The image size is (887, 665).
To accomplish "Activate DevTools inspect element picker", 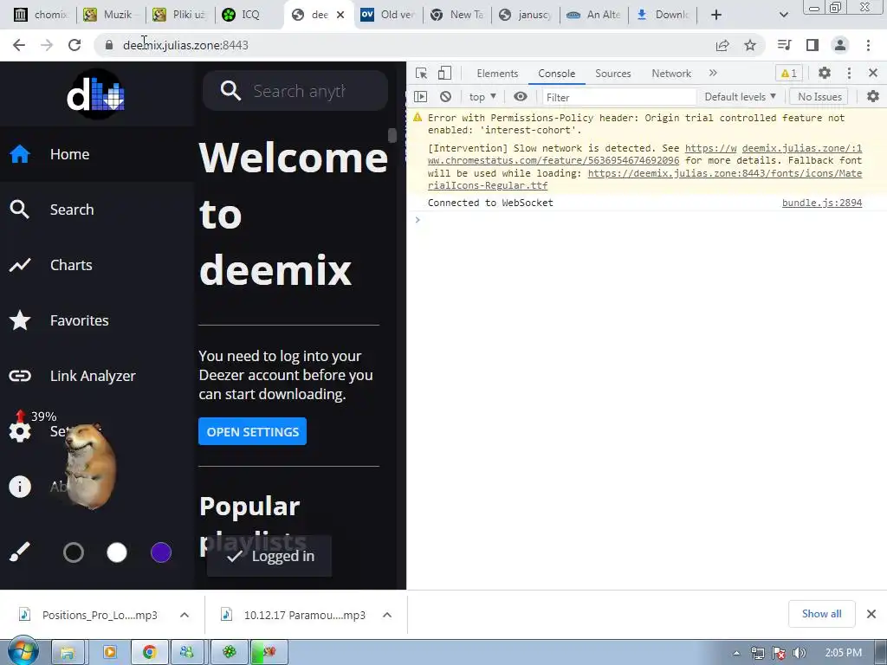I will click(422, 74).
